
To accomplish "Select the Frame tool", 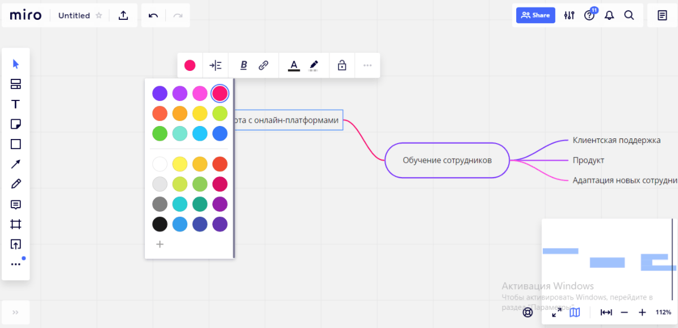I will pyautogui.click(x=16, y=224).
